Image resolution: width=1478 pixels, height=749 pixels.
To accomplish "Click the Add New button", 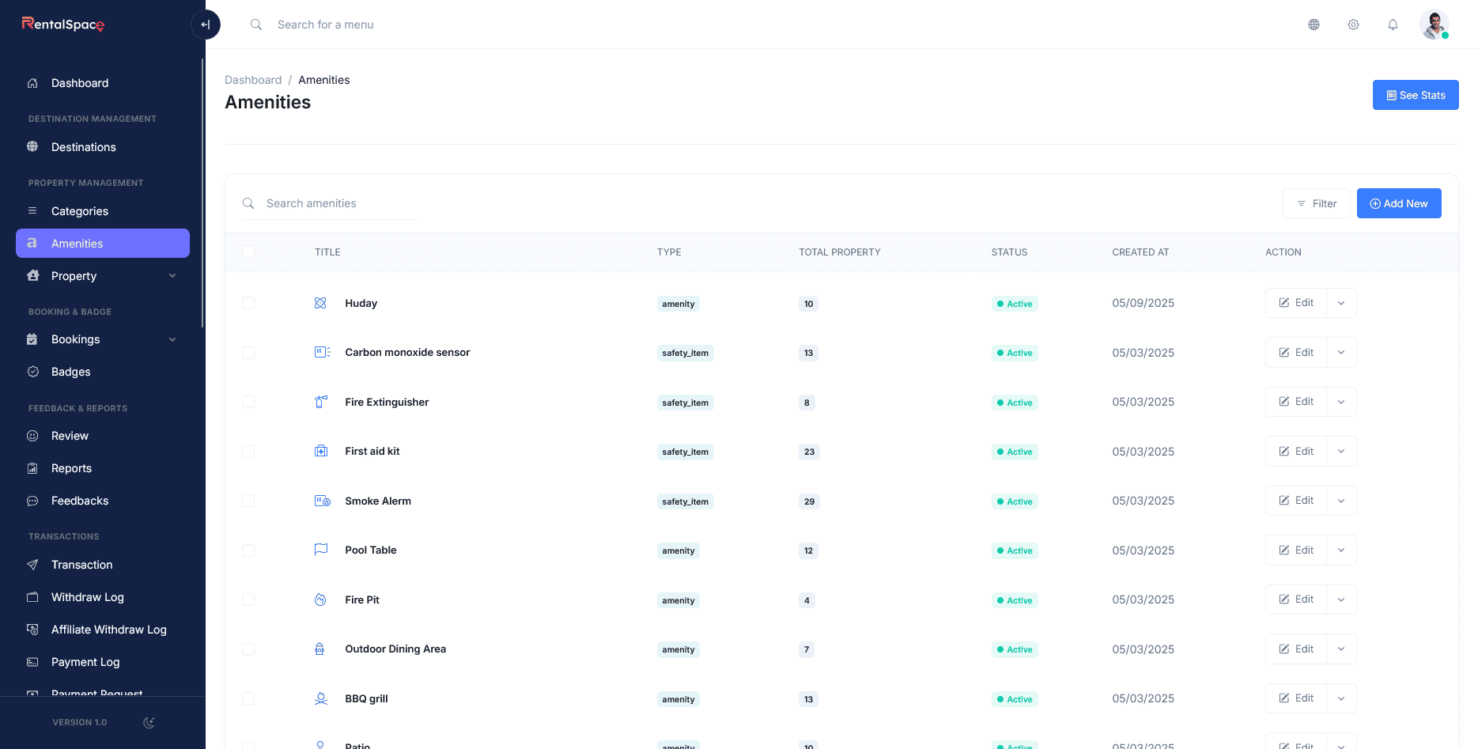I will click(1398, 203).
